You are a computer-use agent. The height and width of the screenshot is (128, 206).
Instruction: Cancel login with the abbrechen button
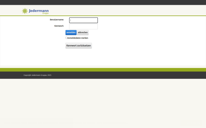[x=83, y=32]
